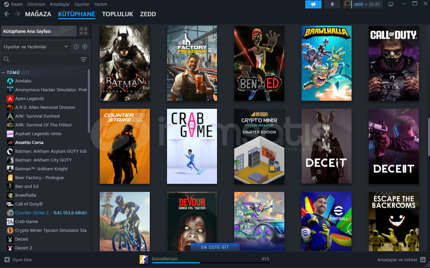The width and height of the screenshot is (430, 268).
Task: Open the Steam menu
Action: [x=17, y=4]
